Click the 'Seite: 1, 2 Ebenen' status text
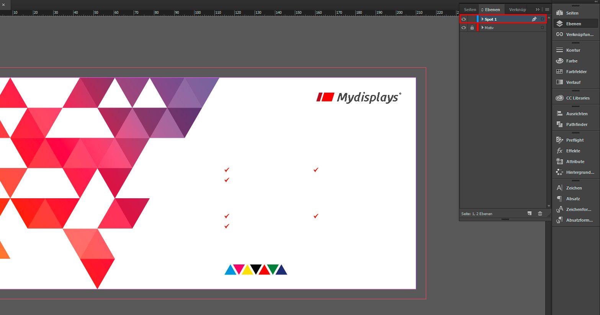600x315 pixels. [477, 214]
